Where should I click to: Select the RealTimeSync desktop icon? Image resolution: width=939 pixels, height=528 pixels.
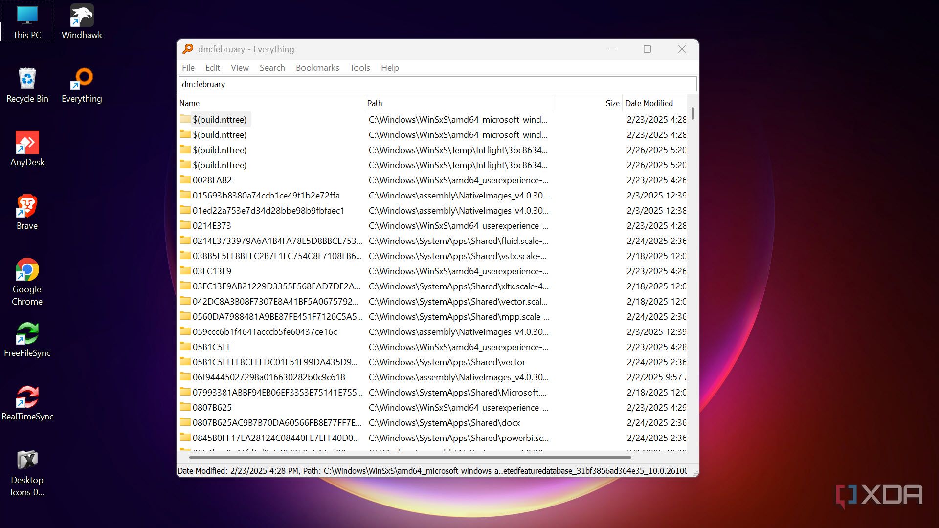27,403
